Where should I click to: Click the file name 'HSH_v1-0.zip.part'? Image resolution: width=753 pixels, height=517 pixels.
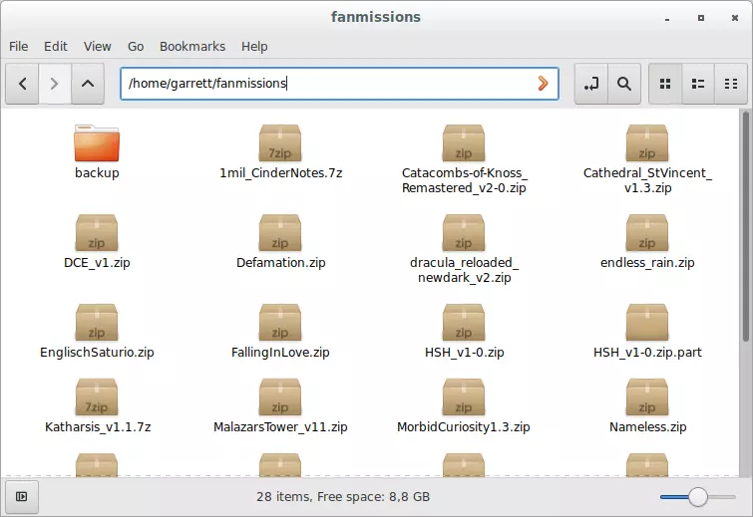pos(647,352)
